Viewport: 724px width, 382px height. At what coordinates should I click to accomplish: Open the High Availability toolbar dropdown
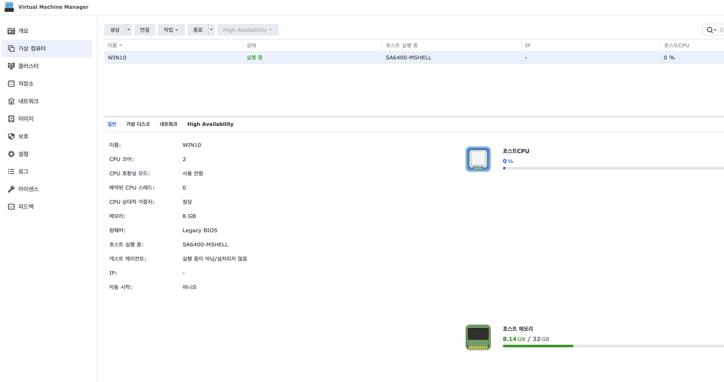248,30
